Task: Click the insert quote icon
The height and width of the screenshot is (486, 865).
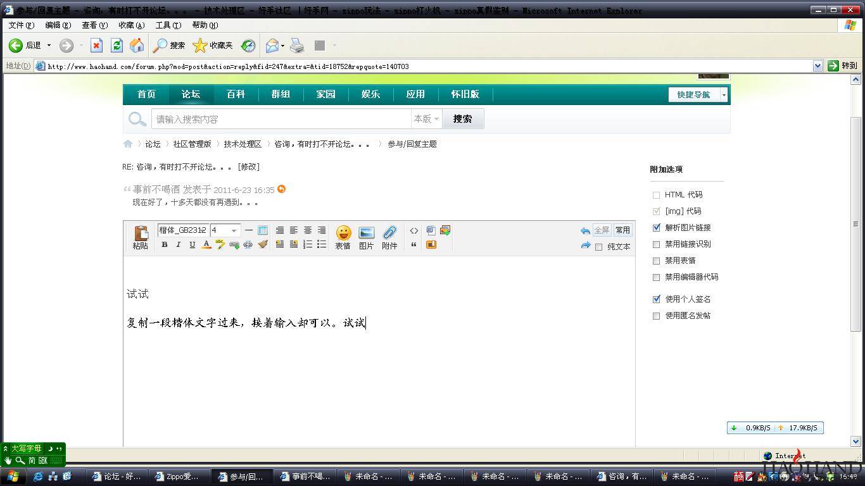Action: pyautogui.click(x=414, y=244)
